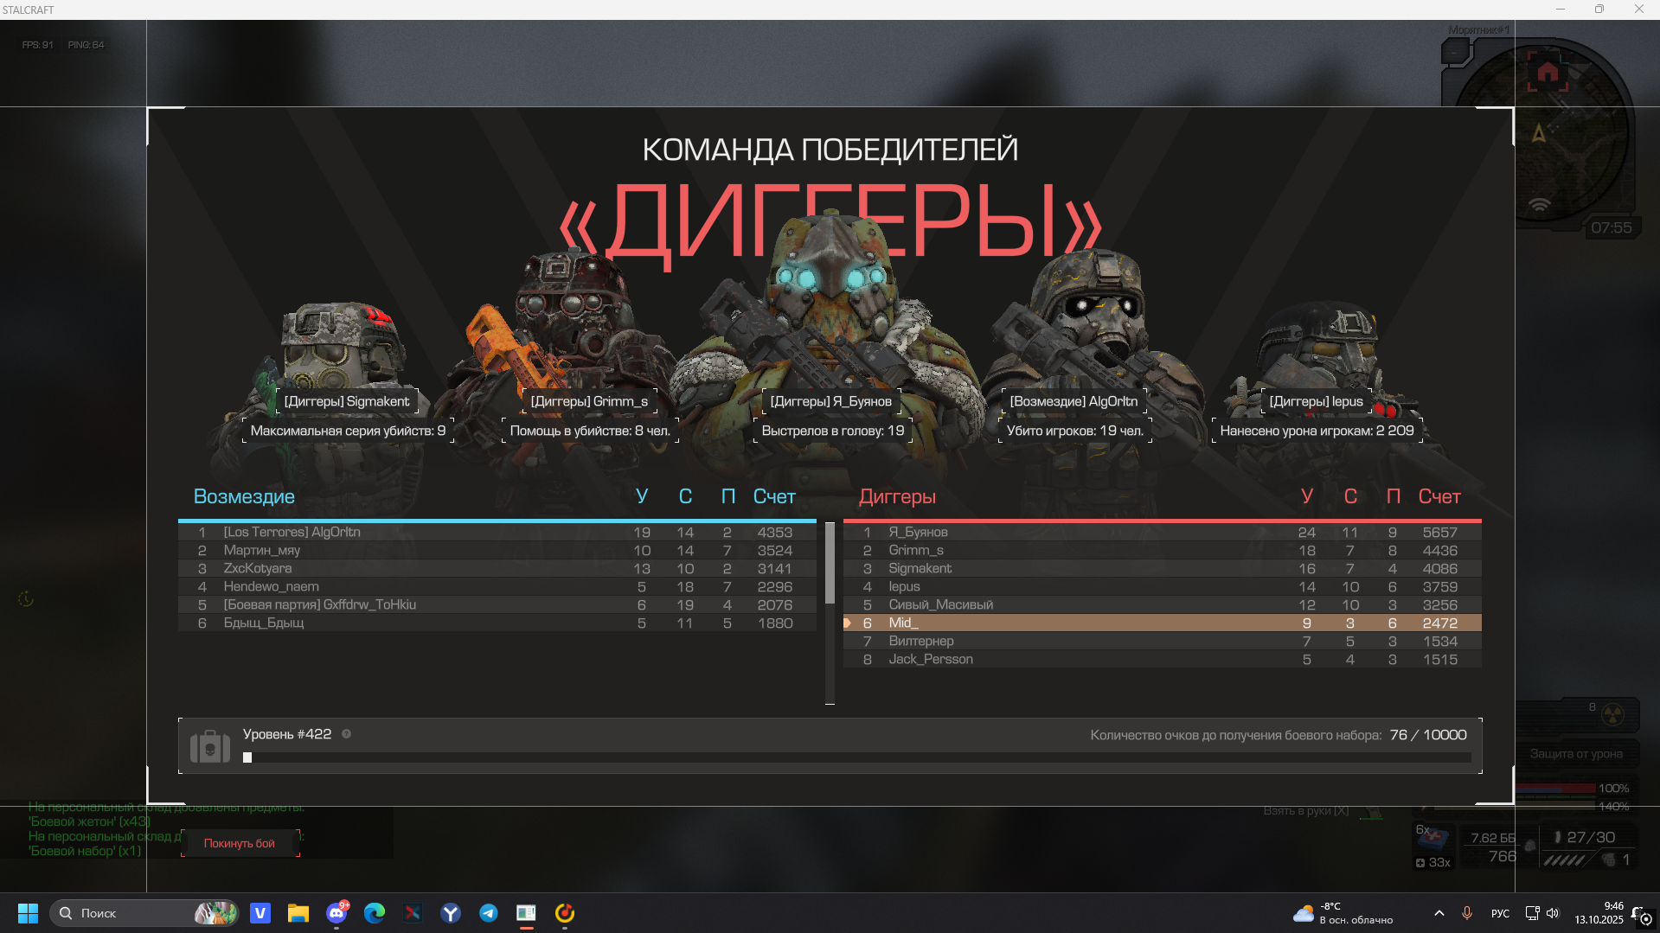
Task: Open Discord from the taskbar
Action: click(x=336, y=913)
